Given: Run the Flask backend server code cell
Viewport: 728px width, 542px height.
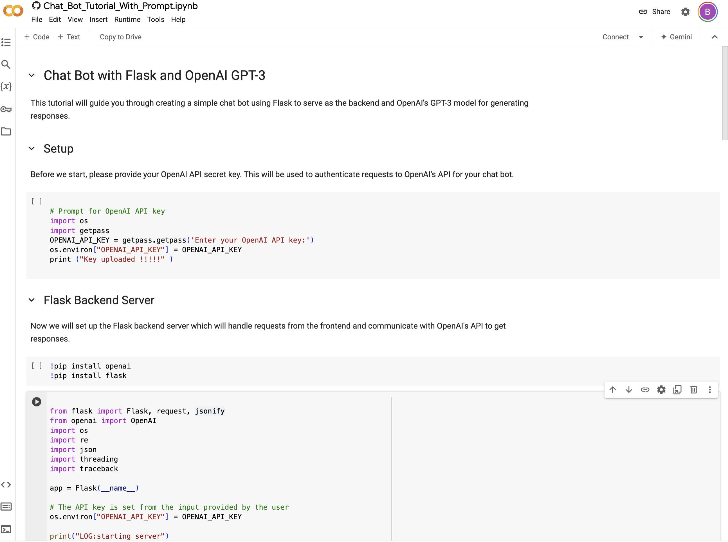Looking at the screenshot, I should (36, 401).
